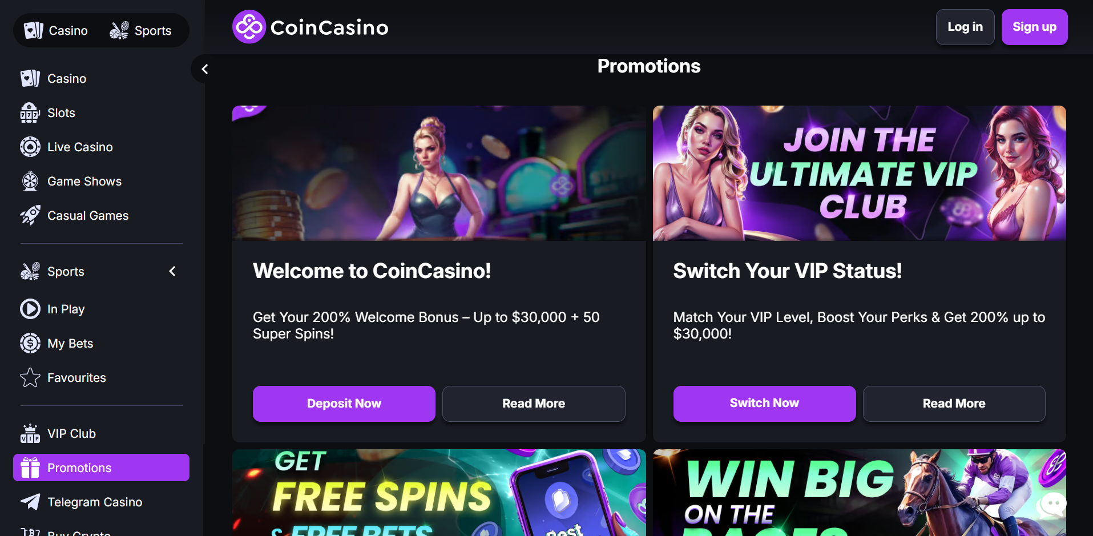1093x536 pixels.
Task: Expand the Sports section chevron
Action: [172, 272]
